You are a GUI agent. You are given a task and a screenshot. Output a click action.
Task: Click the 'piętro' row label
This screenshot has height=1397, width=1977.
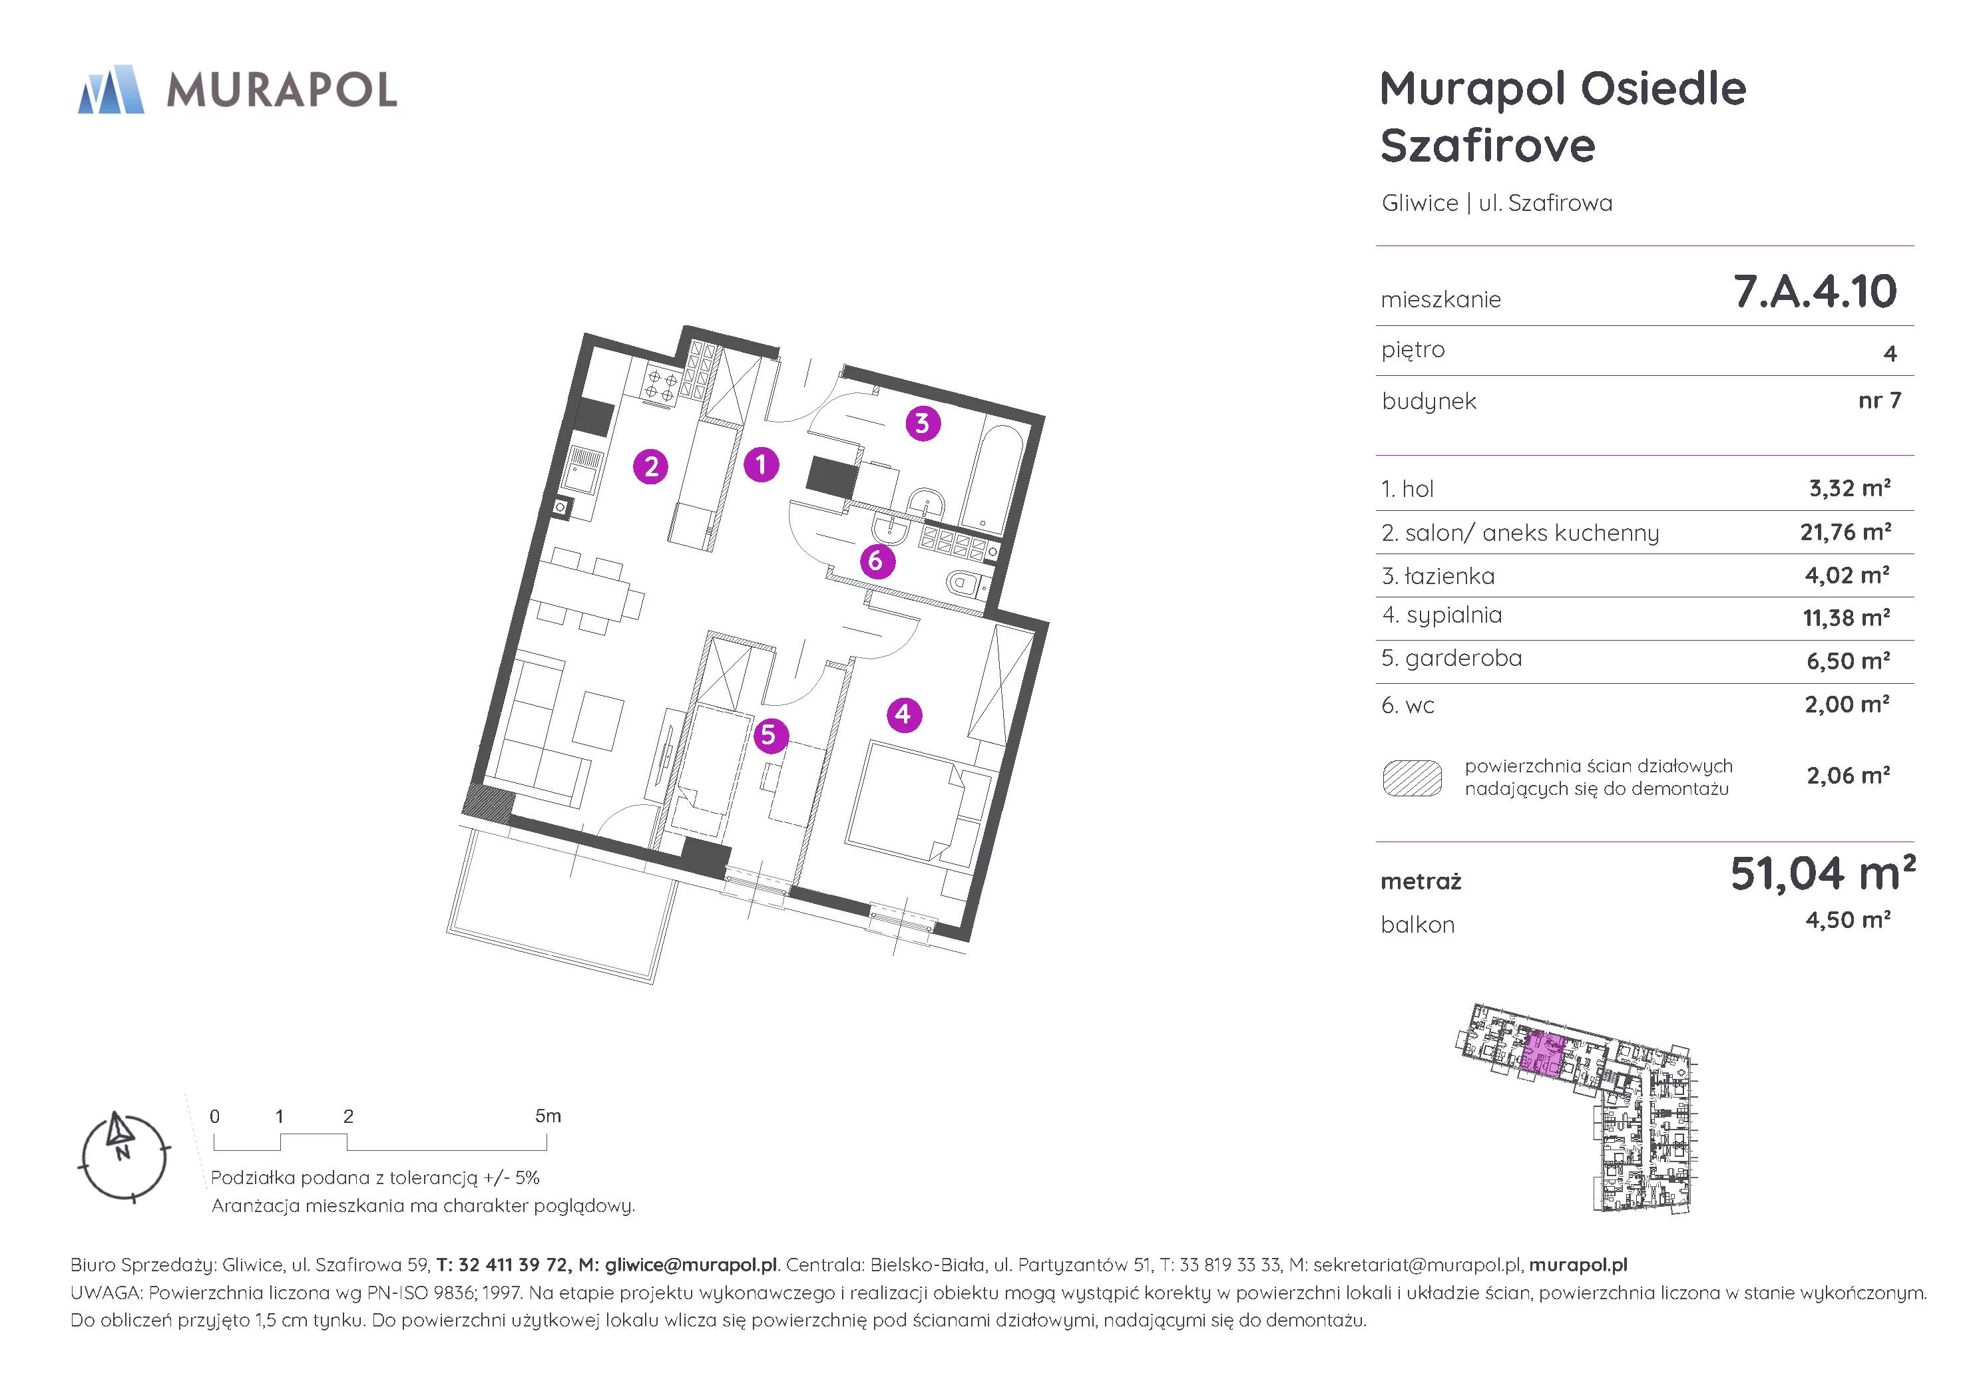click(x=1413, y=351)
